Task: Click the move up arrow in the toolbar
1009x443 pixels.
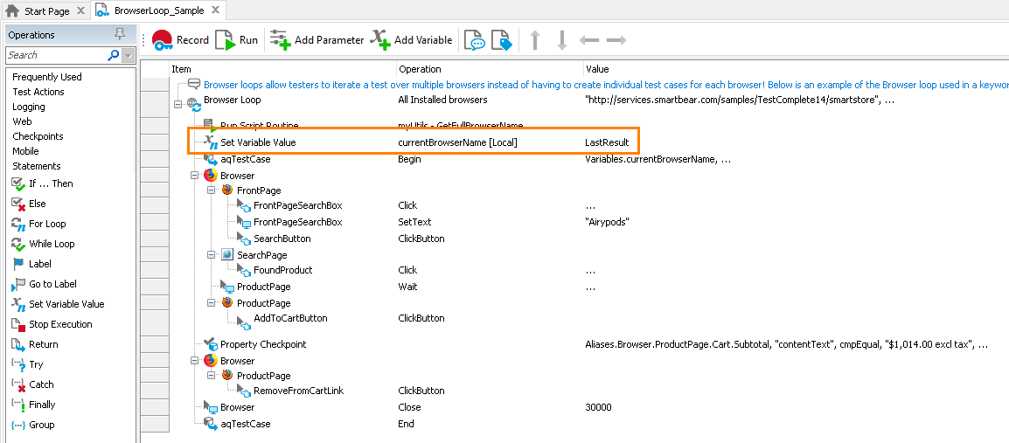Action: coord(535,40)
